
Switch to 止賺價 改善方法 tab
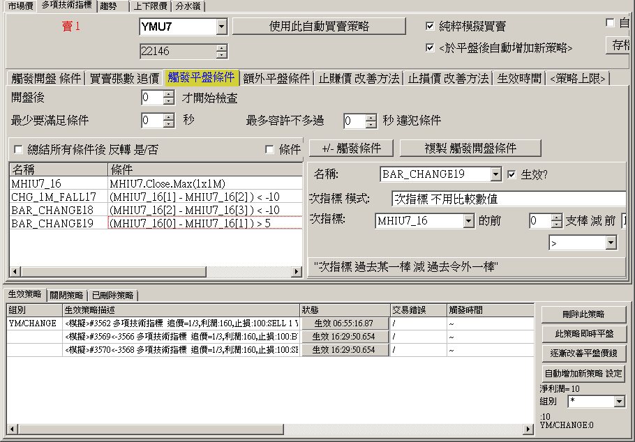(359, 78)
